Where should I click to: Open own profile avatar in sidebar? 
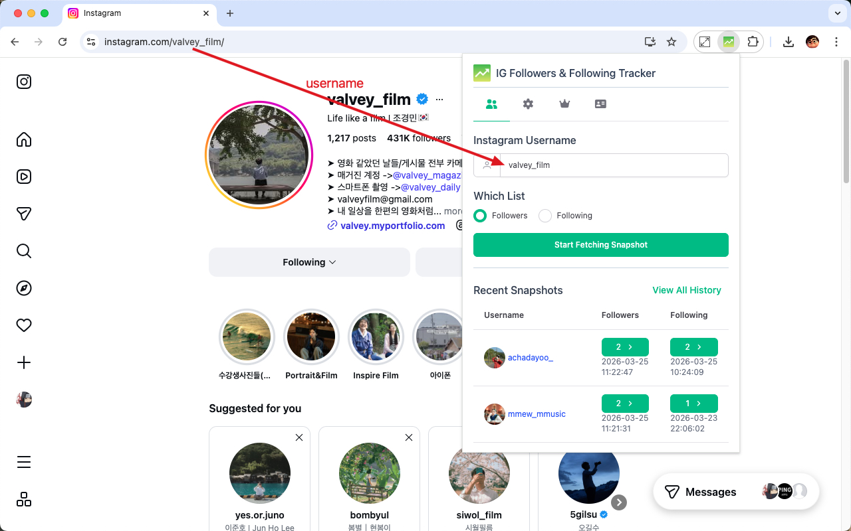(x=24, y=400)
